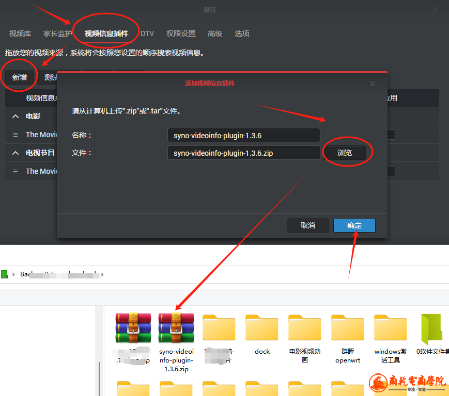Select the archive file with the blurred name
Image resolution: width=449 pixels, height=396 pixels.
point(133,339)
